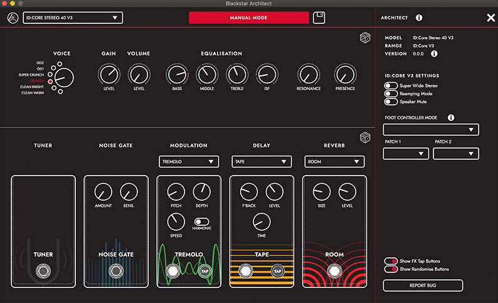Click the save patch floppy disk icon
The height and width of the screenshot is (303, 498).
(319, 18)
